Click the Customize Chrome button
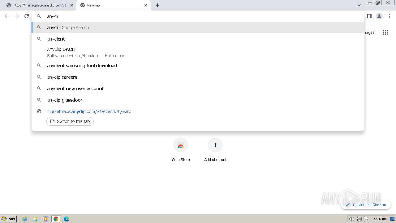 (366, 204)
